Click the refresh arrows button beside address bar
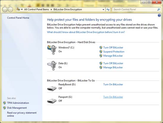This screenshot has width=163, height=123. [108, 10]
